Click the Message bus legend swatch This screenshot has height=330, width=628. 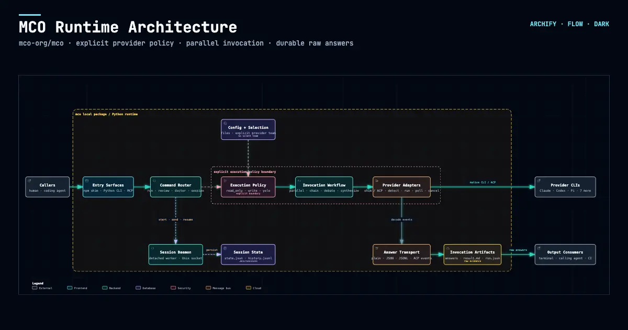pyautogui.click(x=208, y=288)
